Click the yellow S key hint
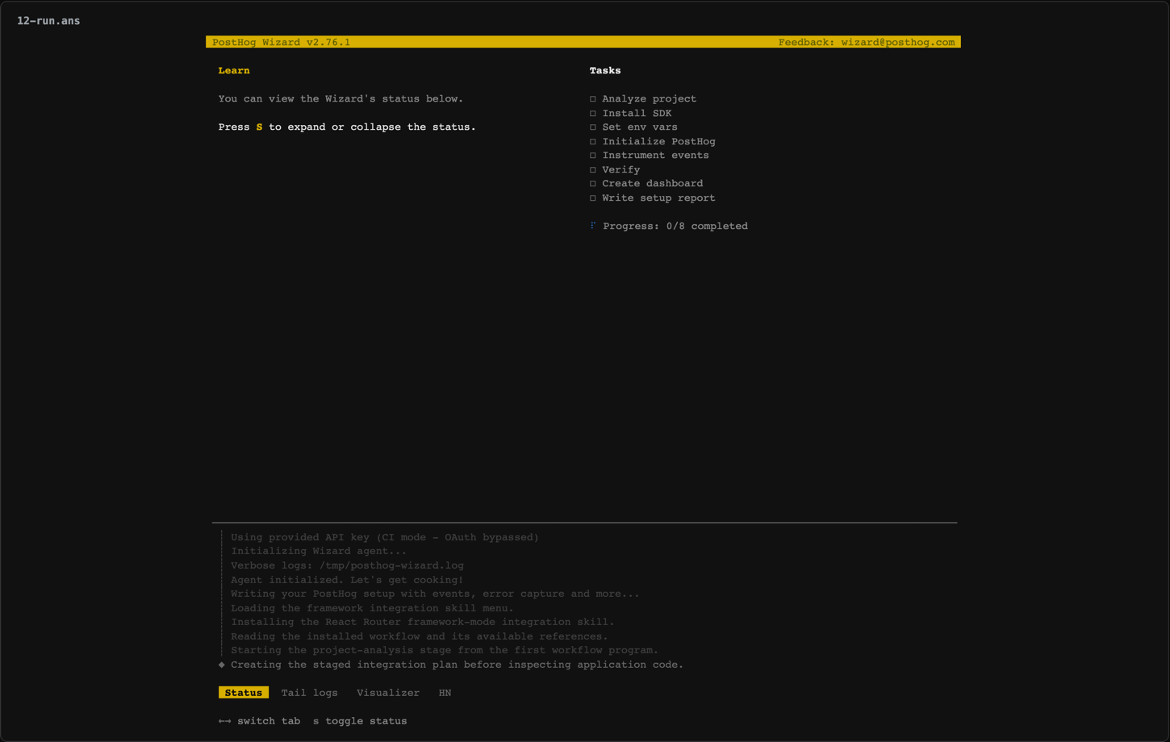This screenshot has height=742, width=1170. pos(259,127)
